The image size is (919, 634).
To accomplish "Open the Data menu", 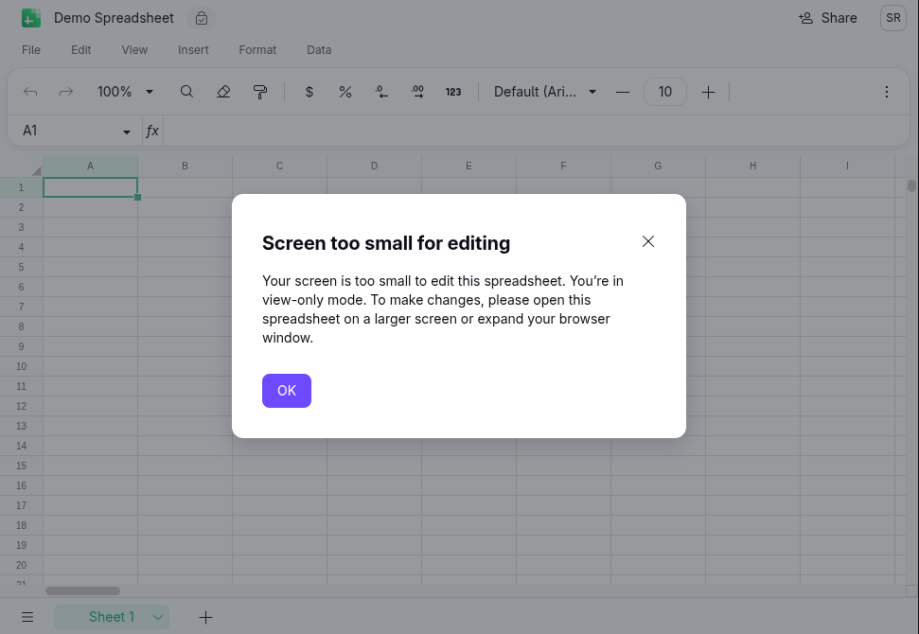I will tap(318, 49).
